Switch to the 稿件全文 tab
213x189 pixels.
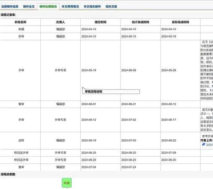point(29,6)
